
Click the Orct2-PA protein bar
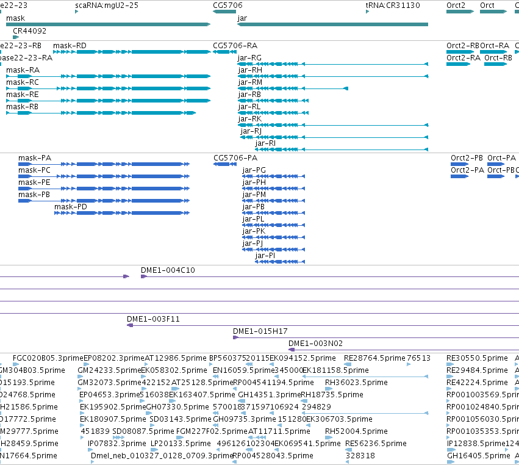459,176
